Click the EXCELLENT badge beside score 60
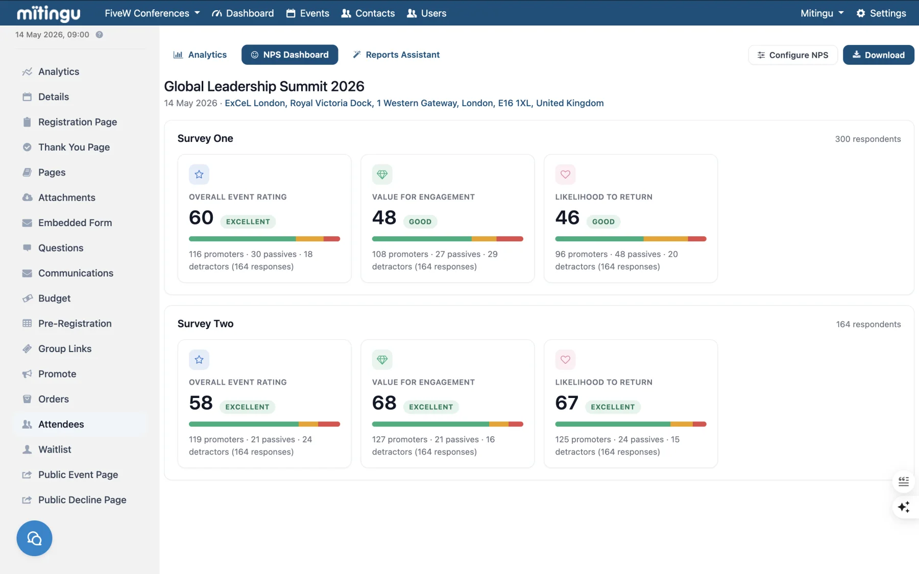This screenshot has height=574, width=919. click(248, 222)
